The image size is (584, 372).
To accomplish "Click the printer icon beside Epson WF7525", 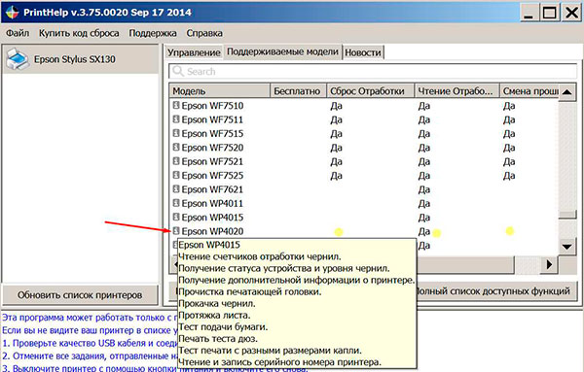I will (176, 175).
